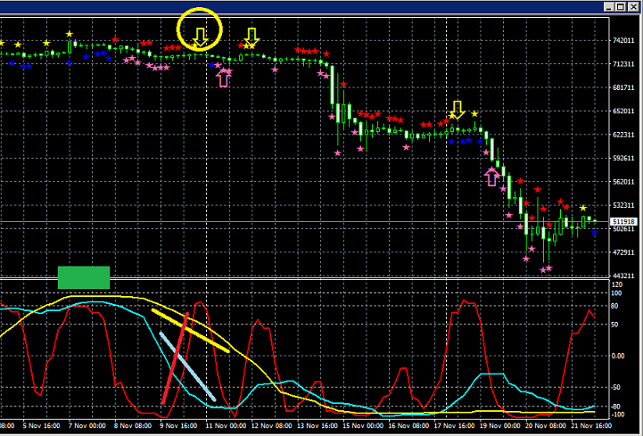
Task: Click the 17 Nov 16:00 time label
Action: [x=454, y=425]
